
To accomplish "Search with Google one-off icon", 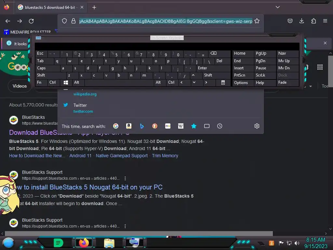I will (116, 126).
